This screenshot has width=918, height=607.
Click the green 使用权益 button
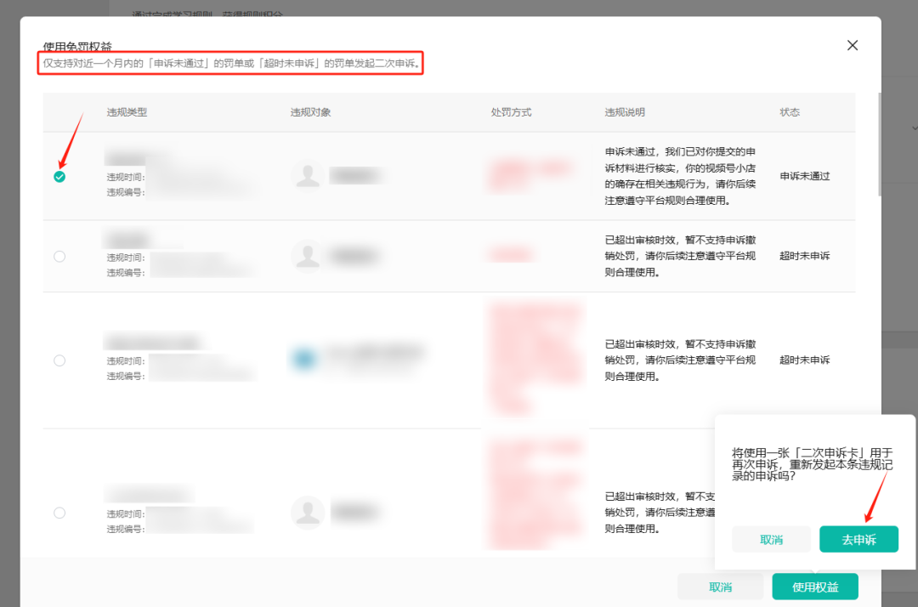pyautogui.click(x=815, y=586)
